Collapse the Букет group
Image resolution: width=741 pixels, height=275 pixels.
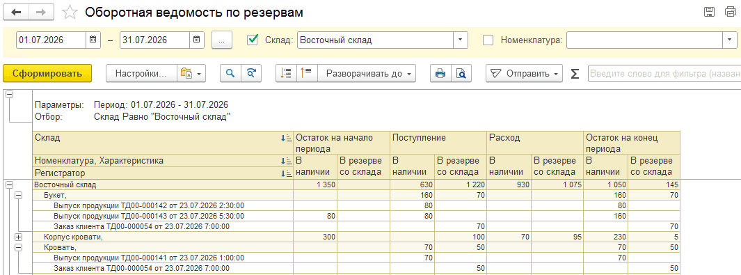pos(19,195)
